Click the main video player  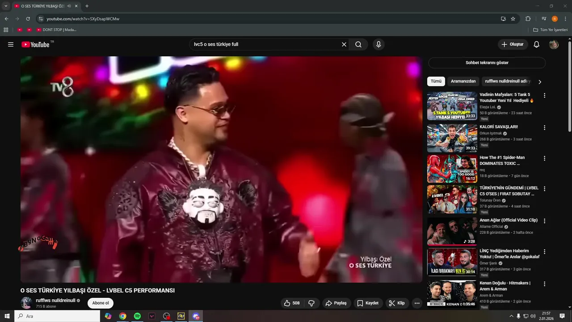[221, 169]
